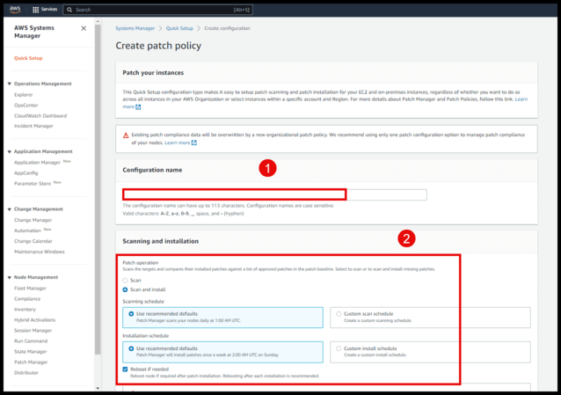Viewport: 561px width, 395px height.
Task: Collapse Change Management section
Action: coord(10,209)
